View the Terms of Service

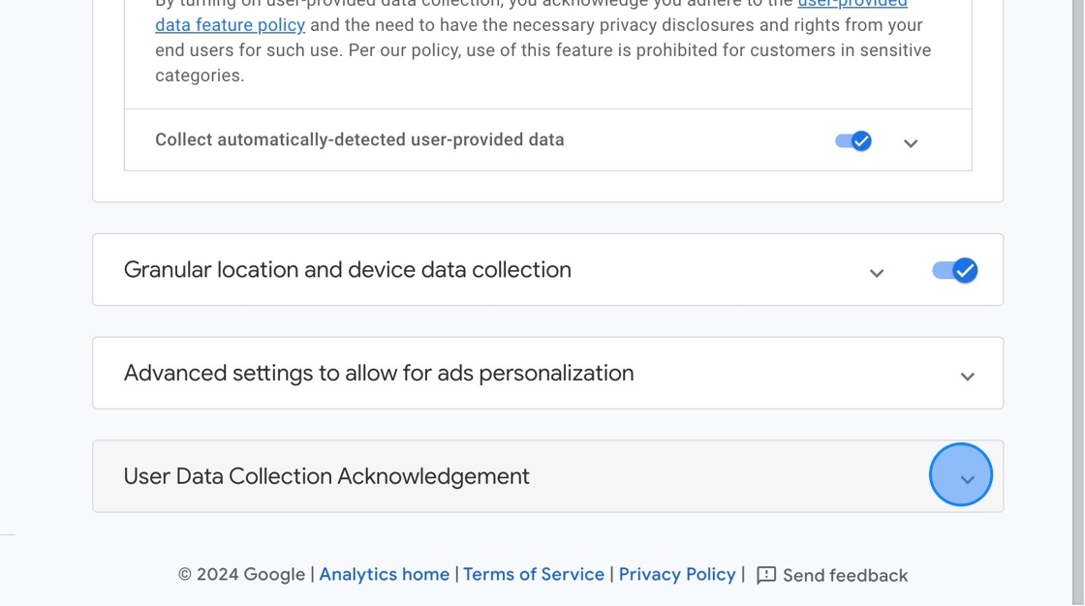click(x=534, y=574)
